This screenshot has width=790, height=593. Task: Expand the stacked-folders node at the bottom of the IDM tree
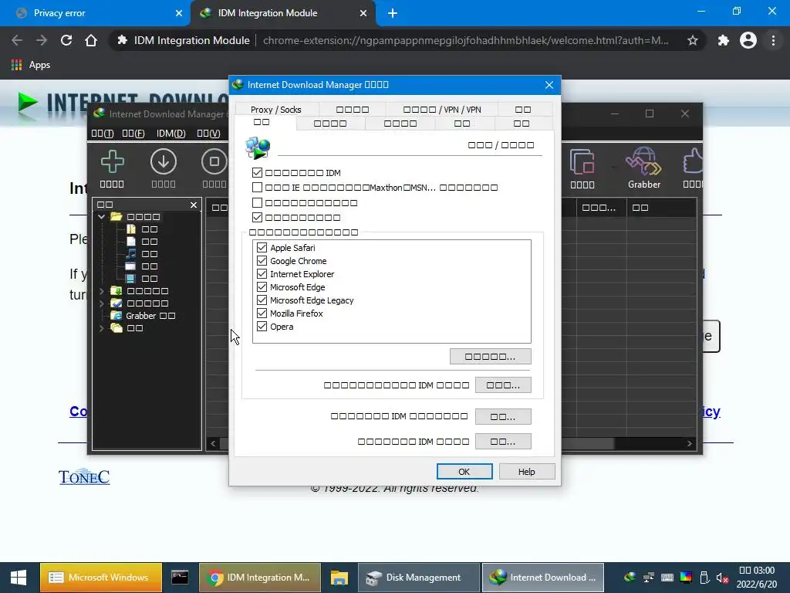point(102,327)
